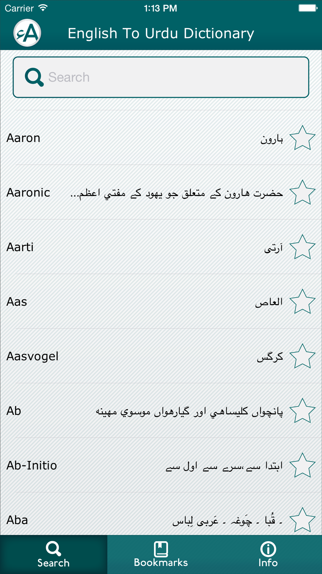Switch to the Info tab

point(268,554)
